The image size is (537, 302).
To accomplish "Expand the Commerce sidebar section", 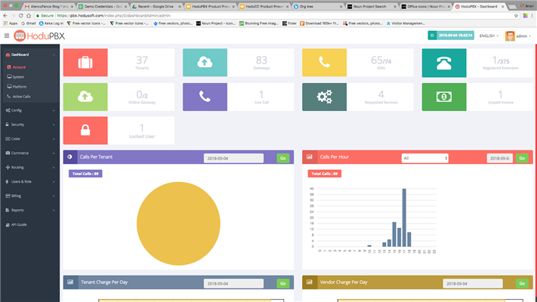I will 29,153.
